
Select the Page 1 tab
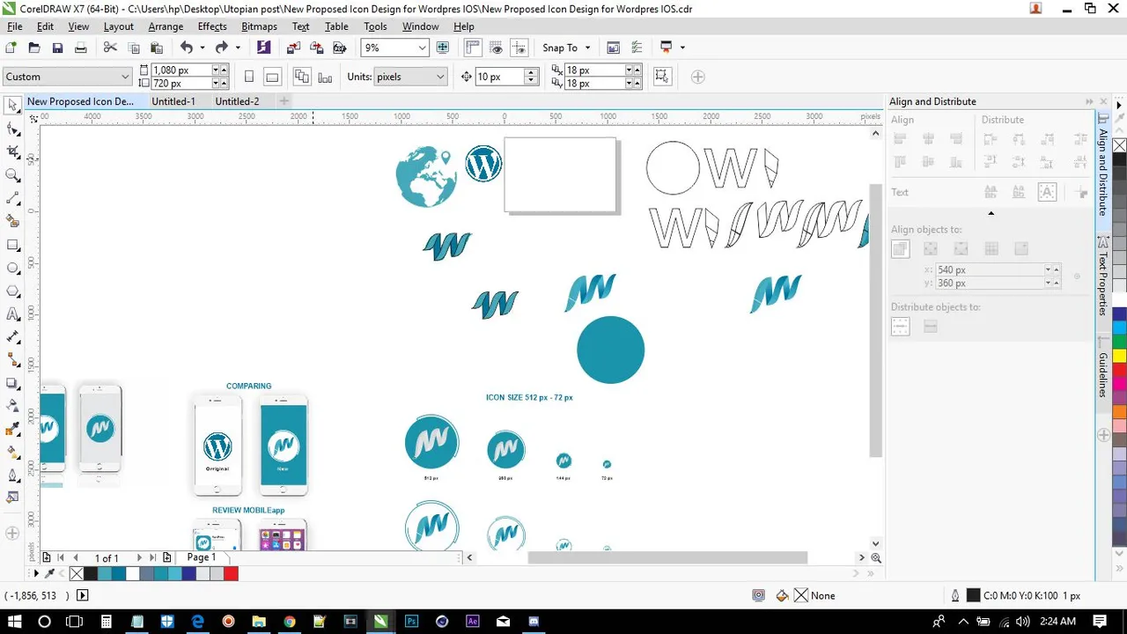coord(201,557)
